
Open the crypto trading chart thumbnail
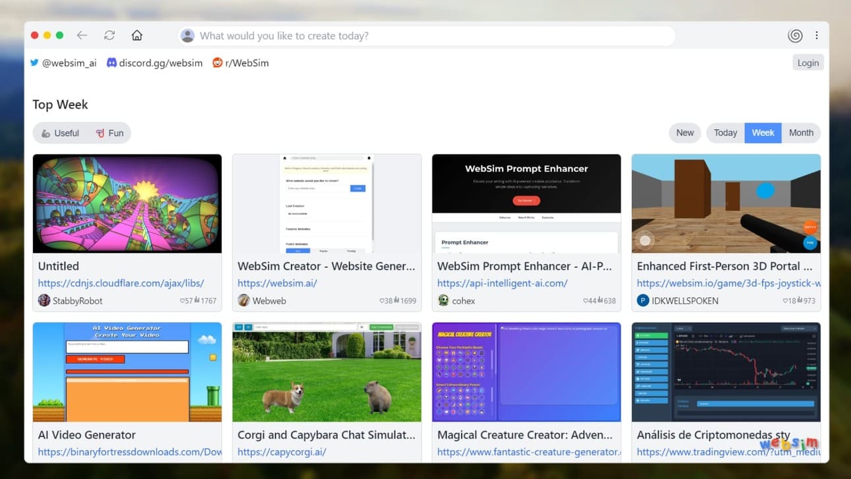click(x=726, y=372)
